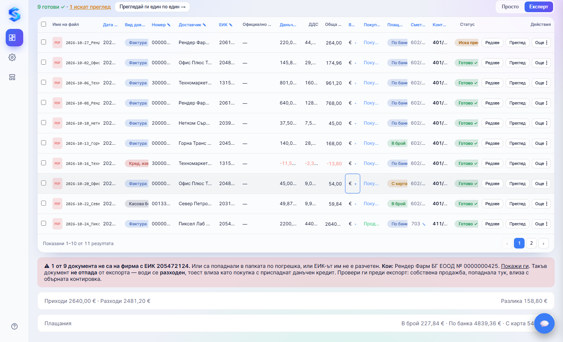Select the checkbox for Север Петрол row
The height and width of the screenshot is (342, 563).
(x=44, y=203)
